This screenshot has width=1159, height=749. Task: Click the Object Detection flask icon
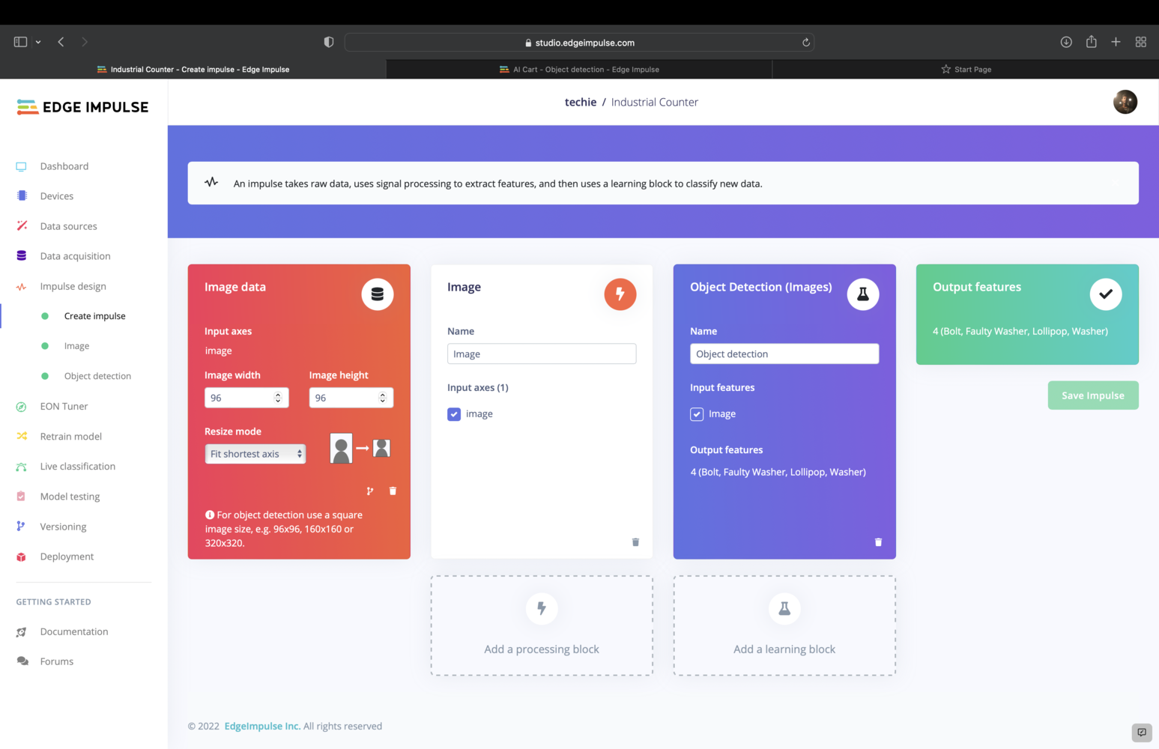point(863,294)
